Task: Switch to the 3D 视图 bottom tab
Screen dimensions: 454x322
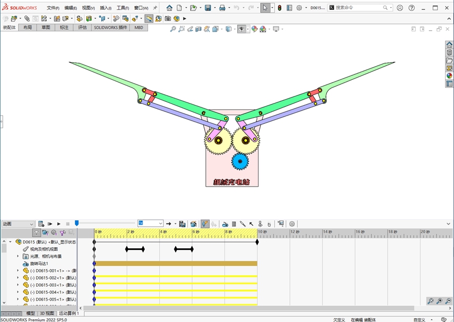Action: coord(47,313)
